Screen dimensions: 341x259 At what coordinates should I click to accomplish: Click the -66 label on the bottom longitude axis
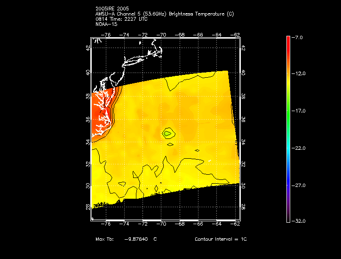198,224
